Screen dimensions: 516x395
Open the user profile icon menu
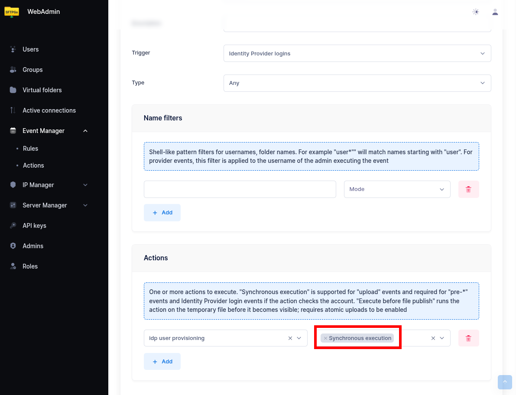pyautogui.click(x=495, y=12)
